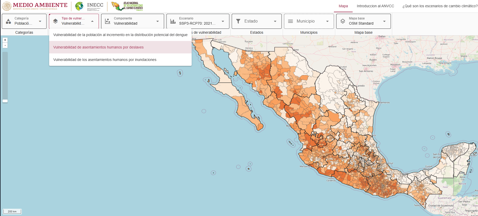Click the Mapa base layers icon
Viewport: 478px width, 216px height.
click(x=343, y=21)
